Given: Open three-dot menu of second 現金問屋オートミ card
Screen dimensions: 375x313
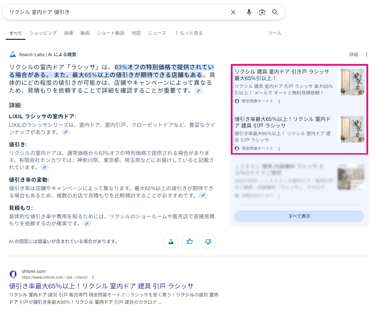Looking at the screenshot, I should pyautogui.click(x=279, y=149).
